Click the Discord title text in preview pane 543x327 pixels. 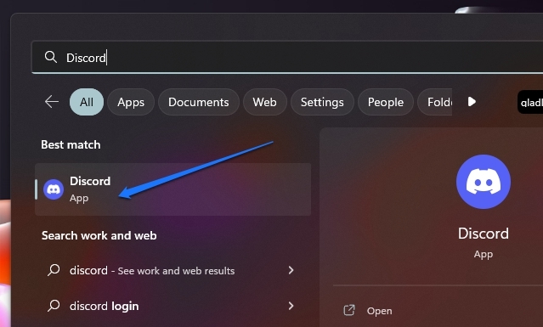tap(483, 234)
